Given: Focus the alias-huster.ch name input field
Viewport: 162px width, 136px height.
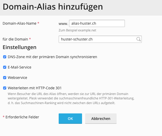Looking at the screenshot, I should pyautogui.click(x=97, y=23).
